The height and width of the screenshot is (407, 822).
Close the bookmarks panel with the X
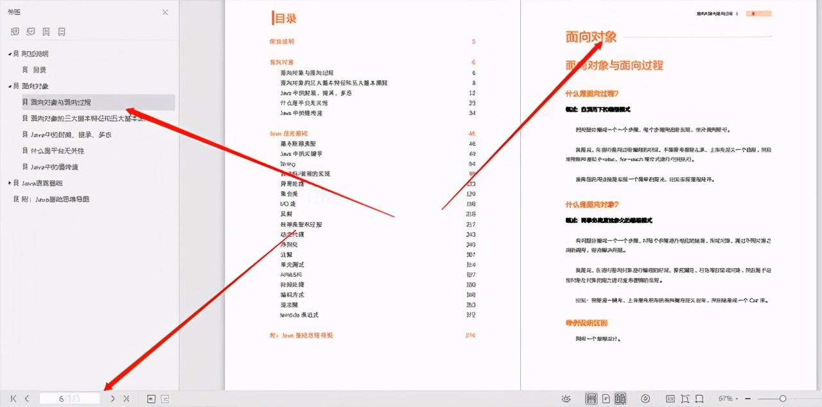[x=165, y=12]
